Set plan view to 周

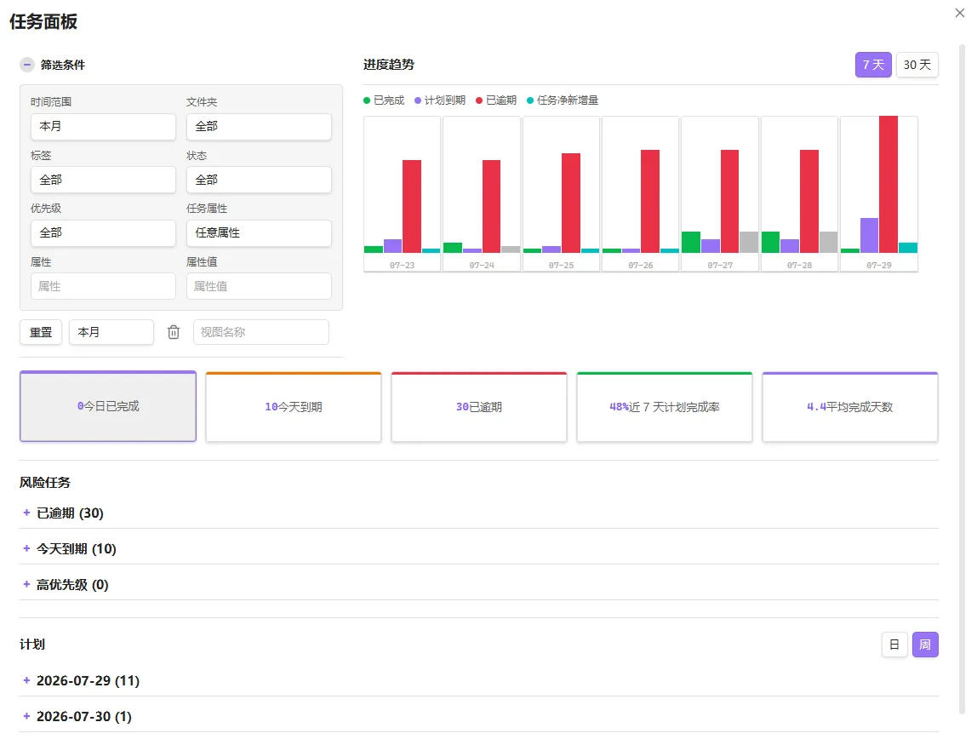925,645
